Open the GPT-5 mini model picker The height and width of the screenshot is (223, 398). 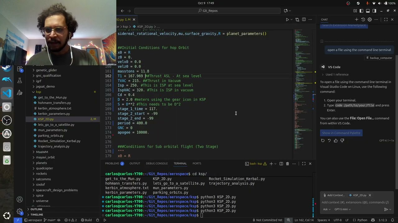(342, 209)
